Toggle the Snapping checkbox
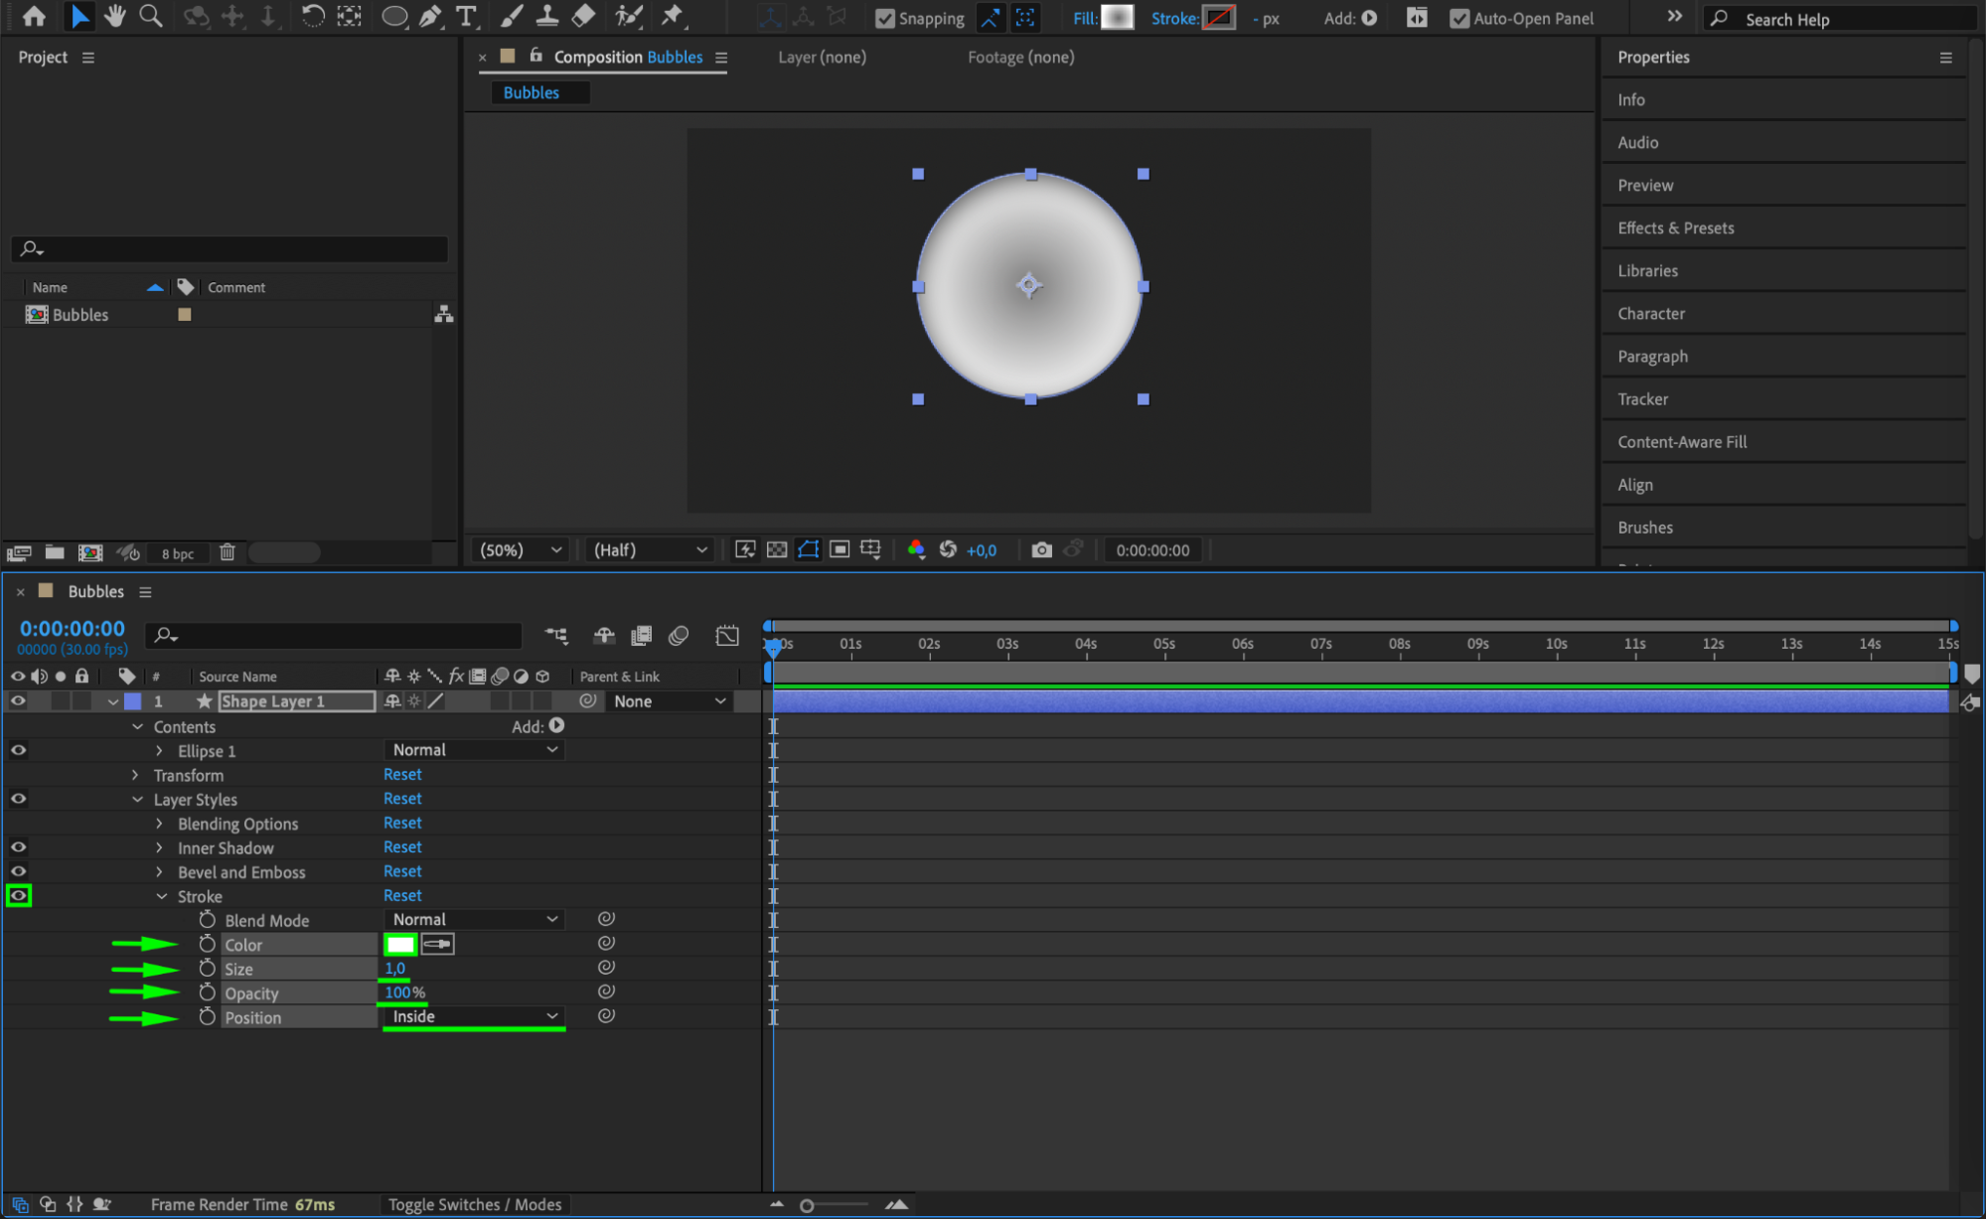The image size is (1986, 1219). click(884, 18)
